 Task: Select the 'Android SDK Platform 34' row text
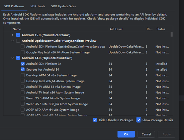point(44,64)
